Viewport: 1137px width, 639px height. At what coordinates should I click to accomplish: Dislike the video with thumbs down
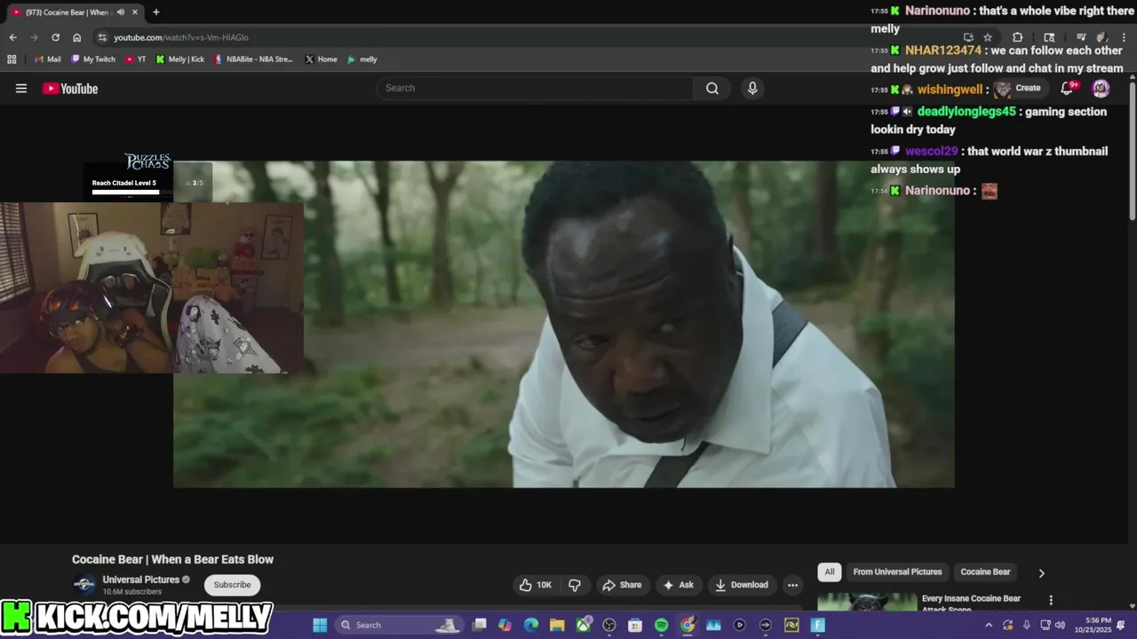(x=575, y=585)
